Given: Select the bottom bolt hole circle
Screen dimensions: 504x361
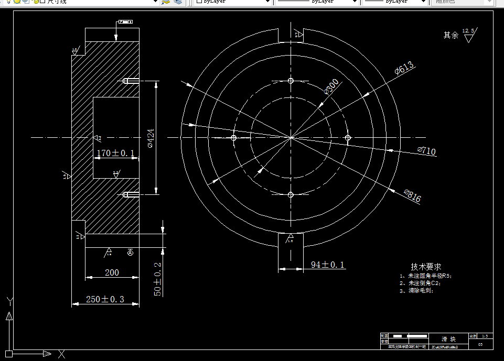Looking at the screenshot, I should coord(291,194).
